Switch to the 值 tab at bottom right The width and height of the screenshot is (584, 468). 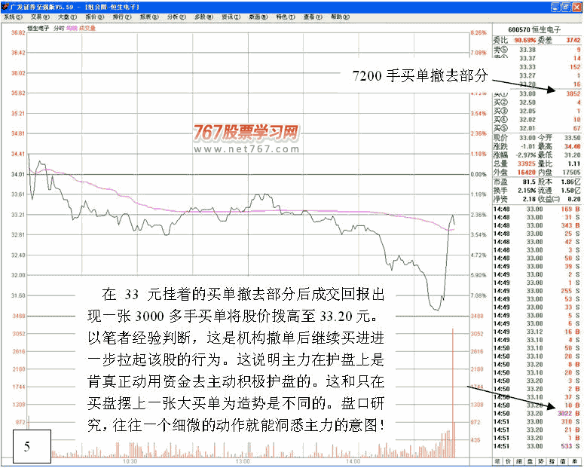click(x=563, y=461)
